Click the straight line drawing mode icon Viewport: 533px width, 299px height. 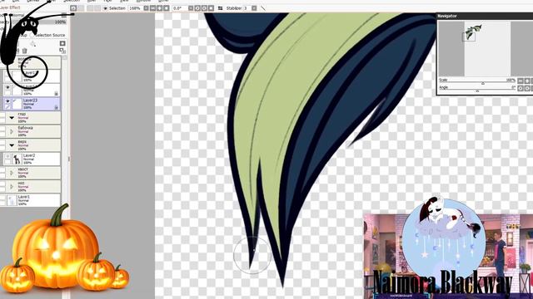coord(263,8)
